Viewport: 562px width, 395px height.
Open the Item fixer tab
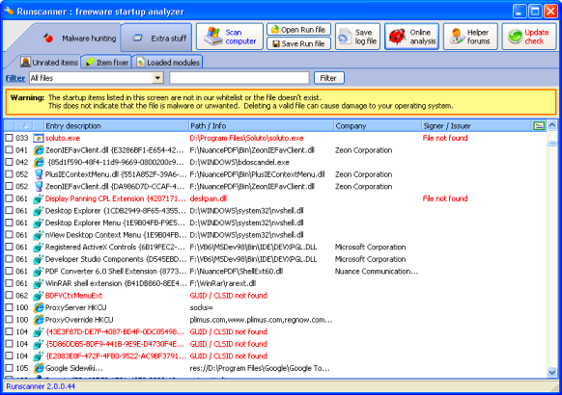click(107, 63)
